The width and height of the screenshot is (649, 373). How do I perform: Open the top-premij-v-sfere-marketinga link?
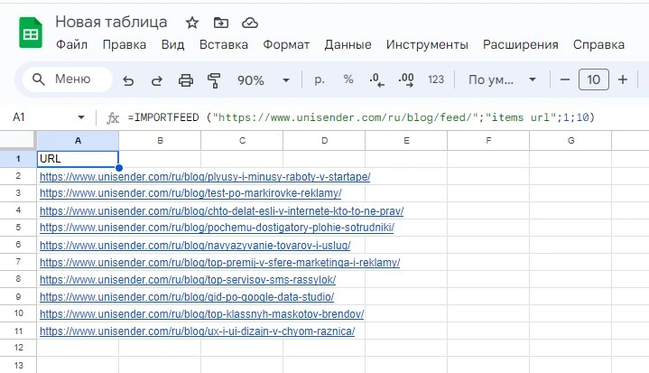pyautogui.click(x=219, y=263)
